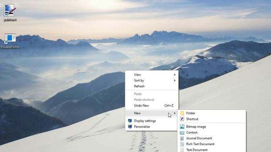Click the Ctrl+Z shortcut hint text
The image size is (271, 152).
tap(169, 106)
